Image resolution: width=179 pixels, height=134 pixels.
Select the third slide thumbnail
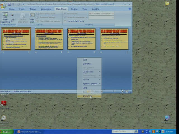coord(81,39)
